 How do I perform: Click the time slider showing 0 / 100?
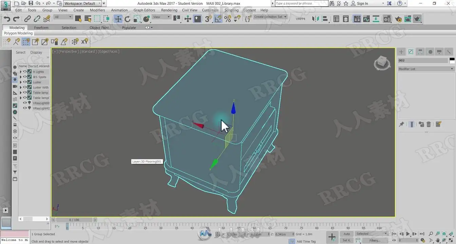[74, 220]
